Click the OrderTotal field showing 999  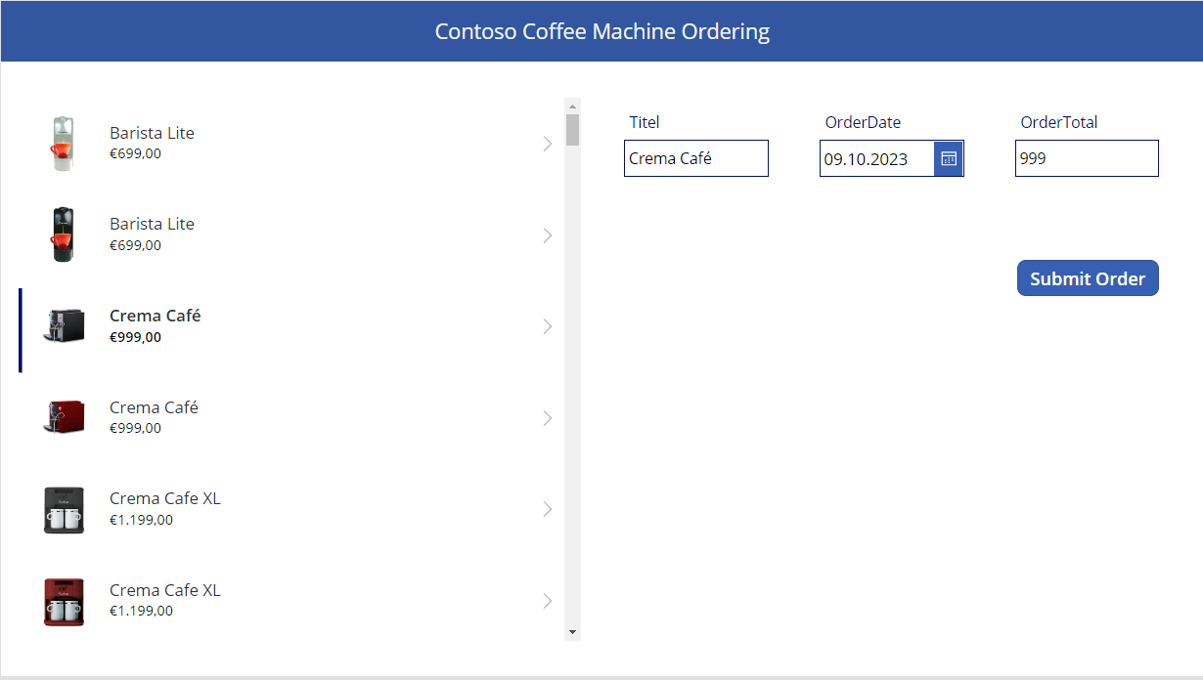pyautogui.click(x=1087, y=158)
